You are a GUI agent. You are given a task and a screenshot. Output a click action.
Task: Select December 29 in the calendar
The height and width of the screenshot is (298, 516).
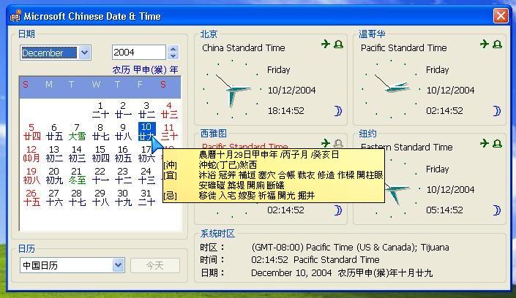point(100,197)
